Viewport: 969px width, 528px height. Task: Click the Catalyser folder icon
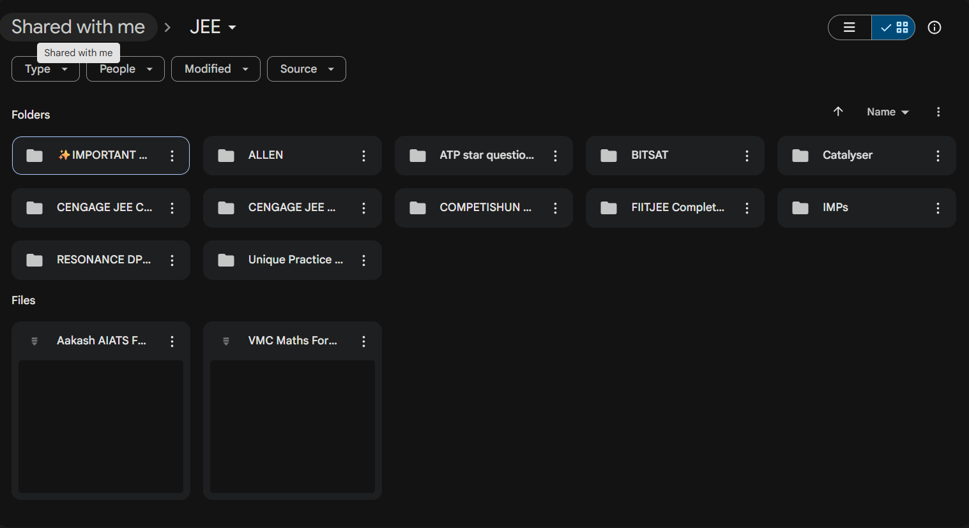800,156
